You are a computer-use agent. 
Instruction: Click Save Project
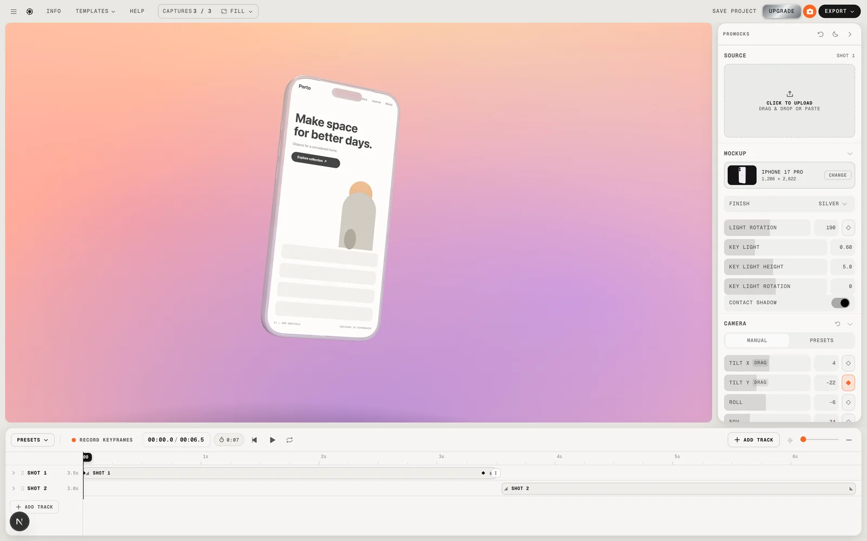(x=734, y=11)
